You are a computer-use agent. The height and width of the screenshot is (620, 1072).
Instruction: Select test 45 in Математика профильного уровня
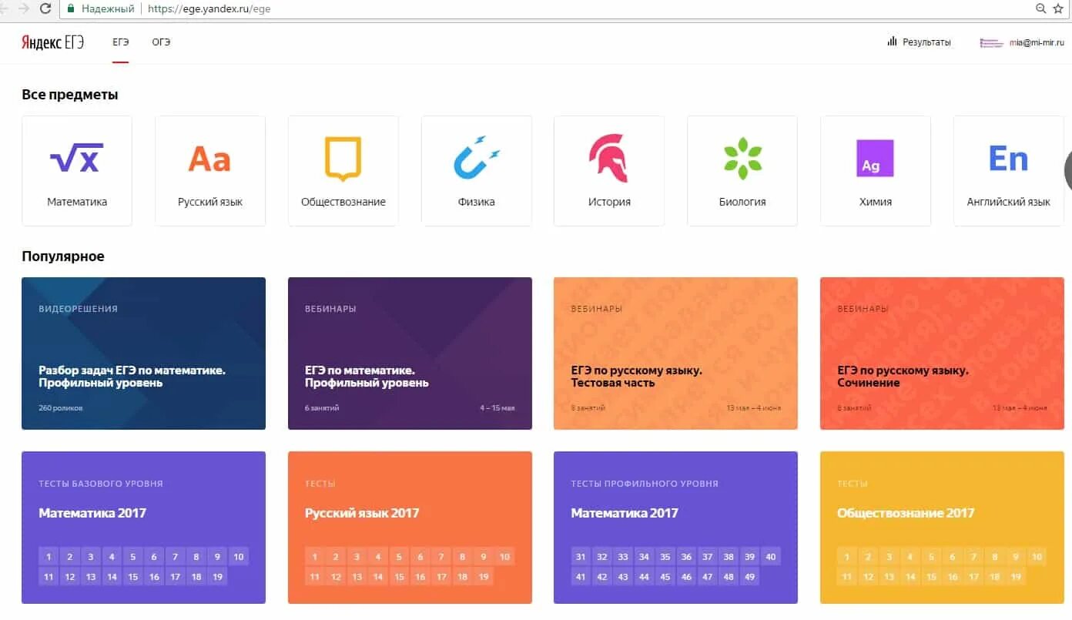[x=665, y=576]
